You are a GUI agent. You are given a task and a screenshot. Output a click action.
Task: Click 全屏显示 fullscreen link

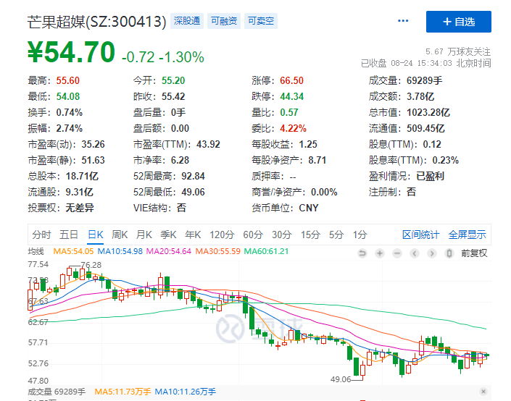click(x=467, y=235)
